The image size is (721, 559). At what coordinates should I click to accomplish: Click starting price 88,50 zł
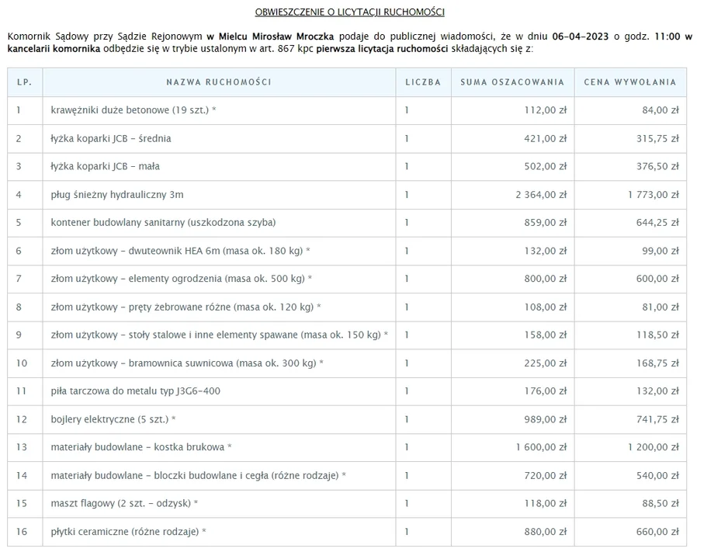(x=660, y=503)
